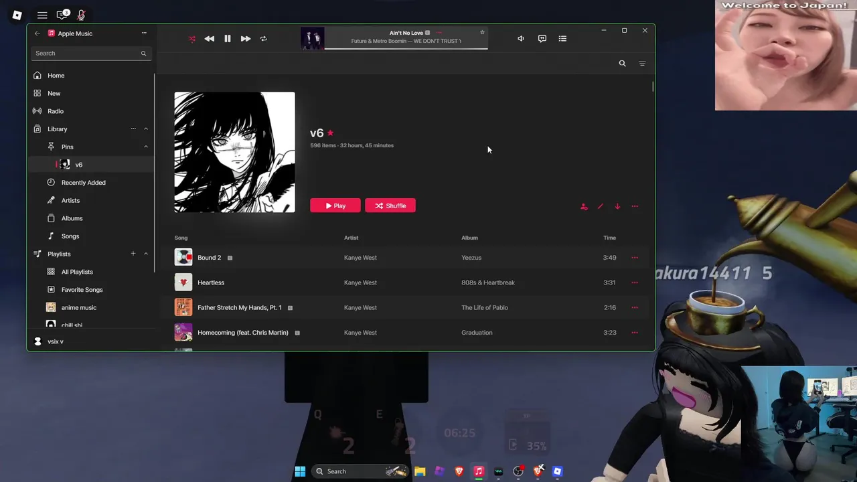
Task: Open the New section
Action: tap(90, 94)
